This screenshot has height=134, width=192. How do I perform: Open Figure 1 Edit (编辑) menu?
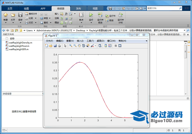point(60,41)
